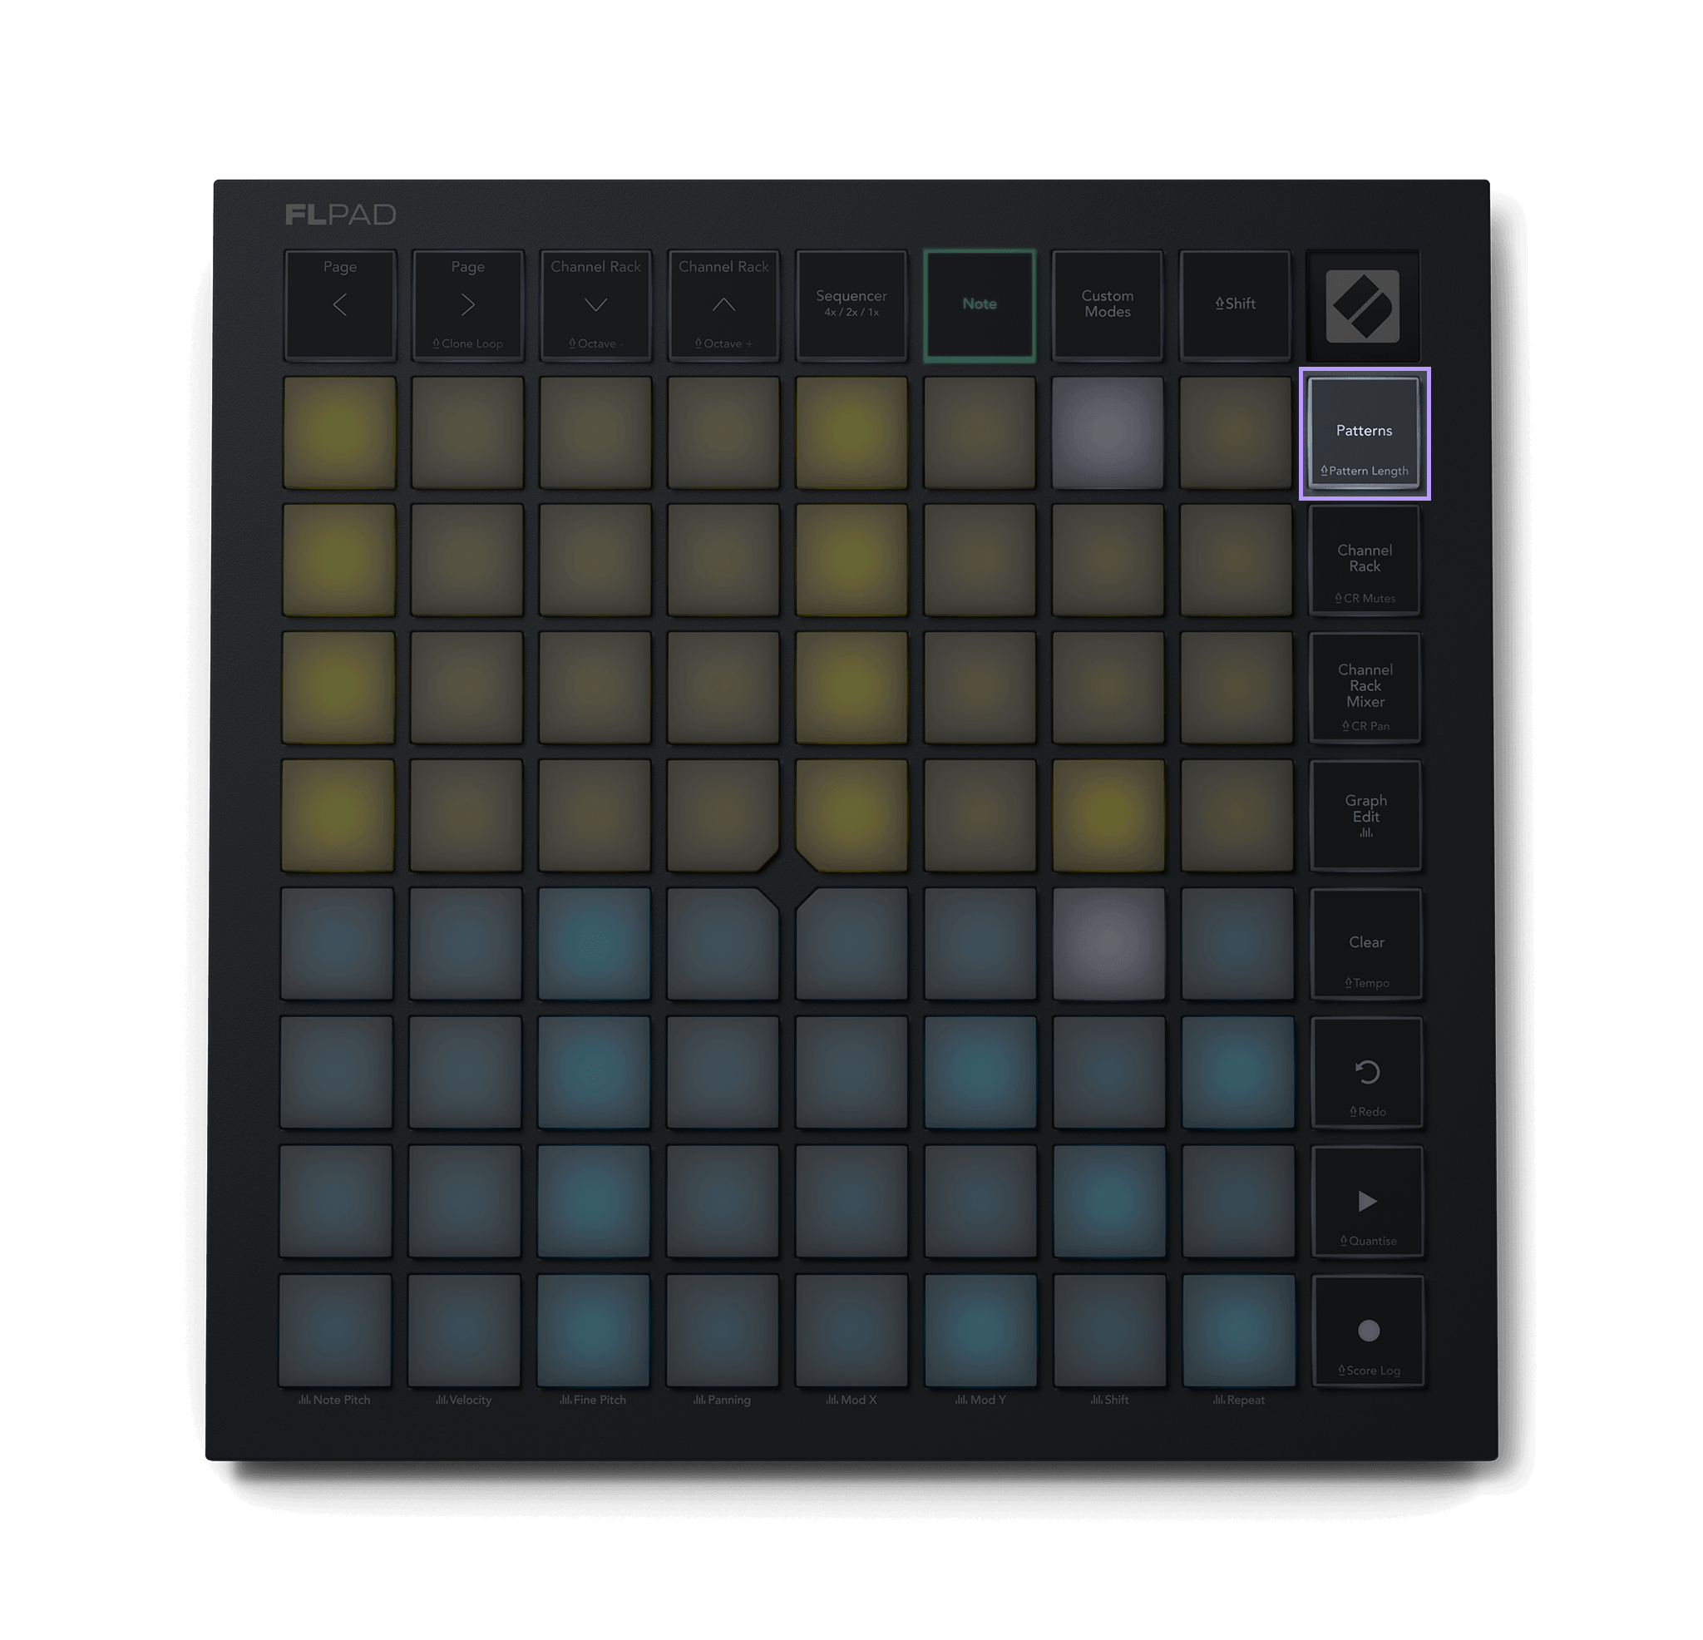Arm recording with the Record dot button
Screen dimensions: 1703x1640
[x=1369, y=1331]
